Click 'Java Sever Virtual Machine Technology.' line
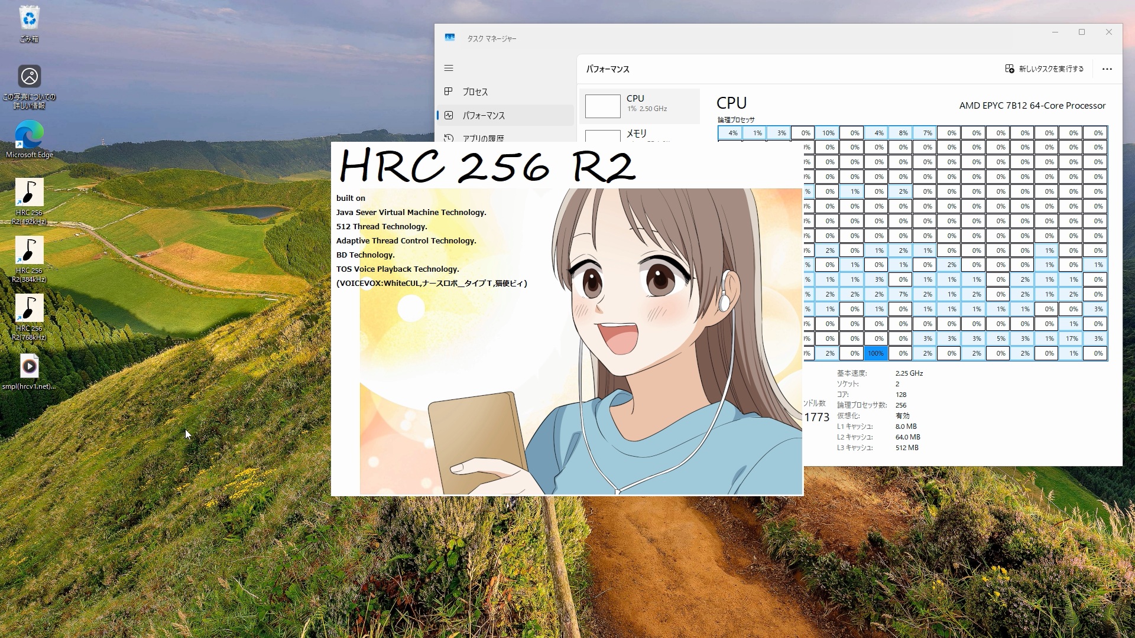1135x638 pixels. click(x=411, y=212)
